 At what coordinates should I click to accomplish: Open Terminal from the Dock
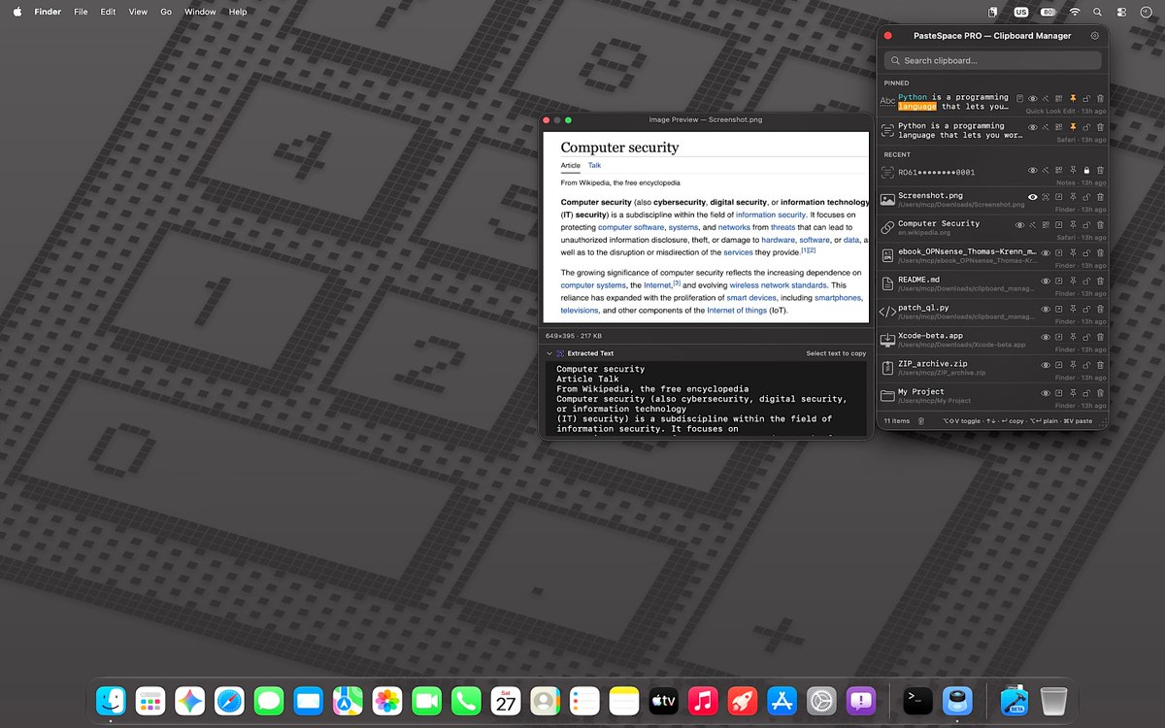918,701
